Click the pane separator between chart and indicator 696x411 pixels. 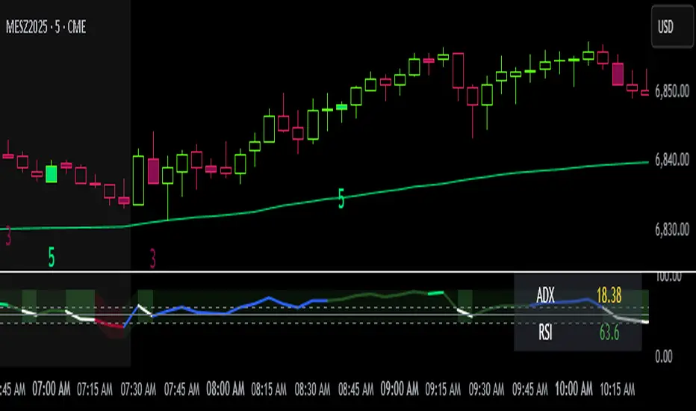pos(348,271)
